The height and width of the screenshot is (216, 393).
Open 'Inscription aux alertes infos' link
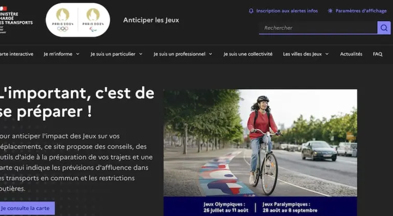287,11
